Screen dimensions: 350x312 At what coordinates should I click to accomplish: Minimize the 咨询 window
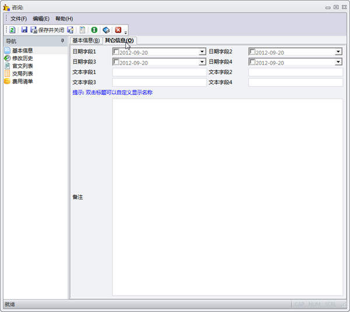328,8
